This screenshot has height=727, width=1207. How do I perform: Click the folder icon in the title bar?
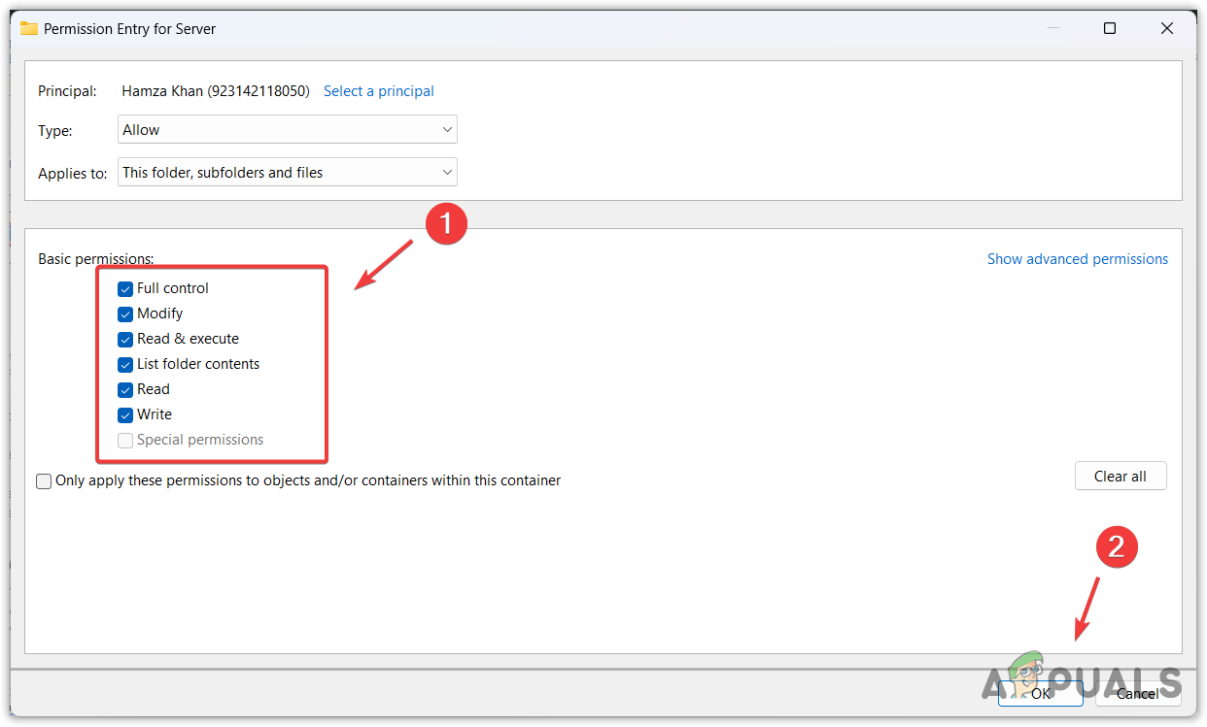[x=28, y=28]
